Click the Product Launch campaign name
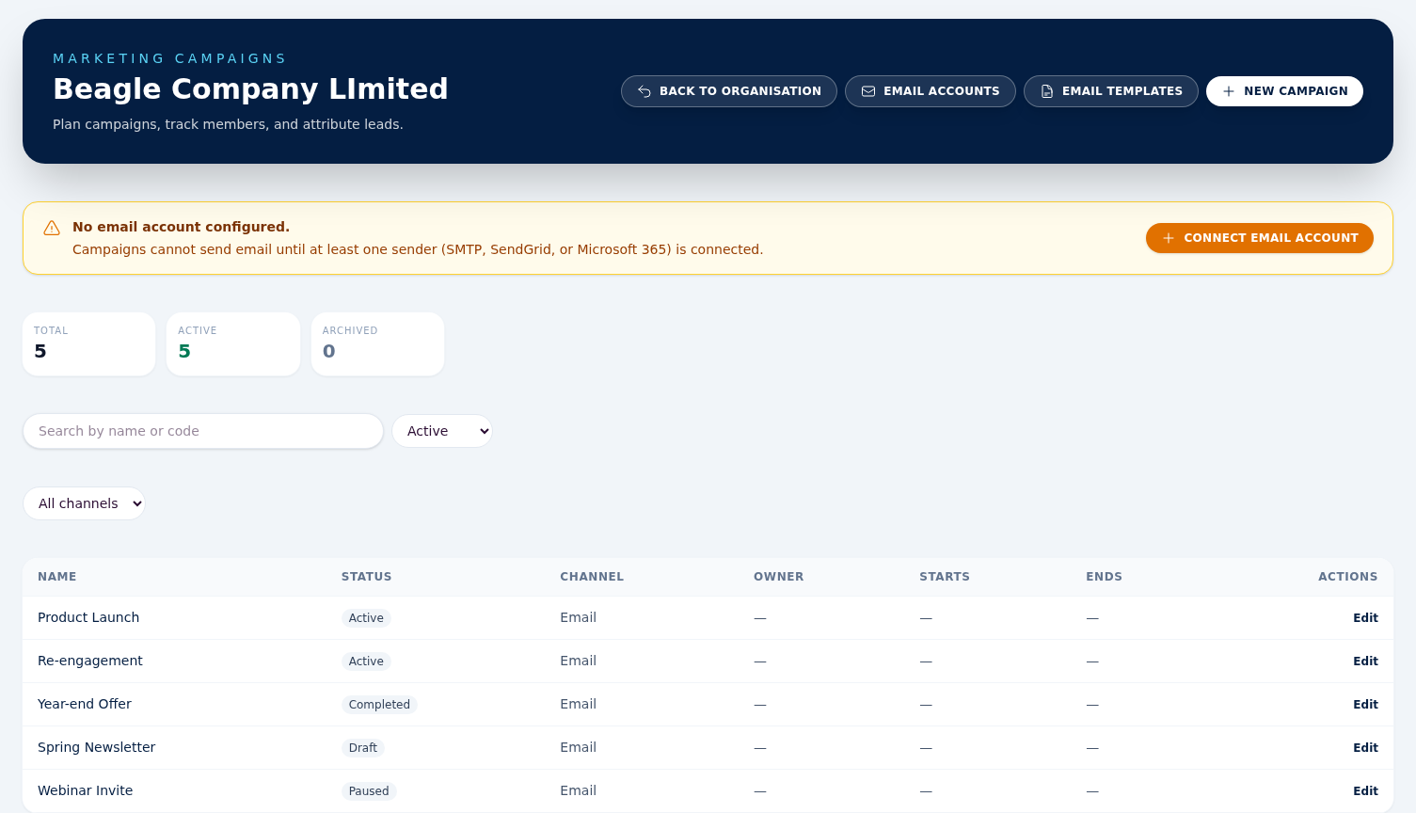This screenshot has height=813, width=1416. 88,617
